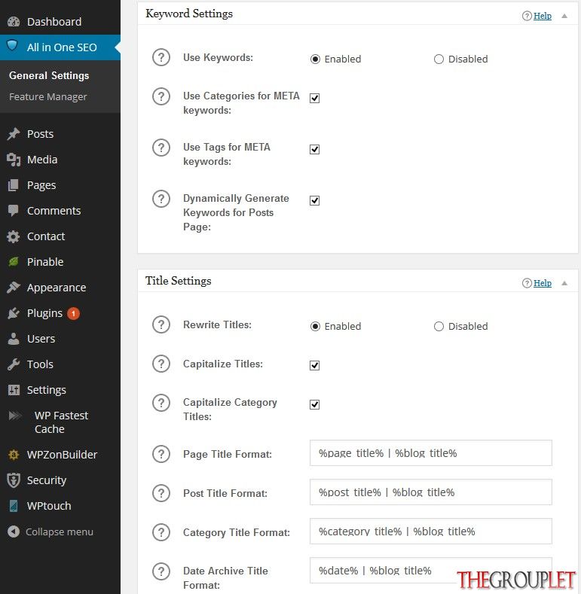The height and width of the screenshot is (594, 581).
Task: Click the WPtouch phone icon
Action: click(14, 506)
